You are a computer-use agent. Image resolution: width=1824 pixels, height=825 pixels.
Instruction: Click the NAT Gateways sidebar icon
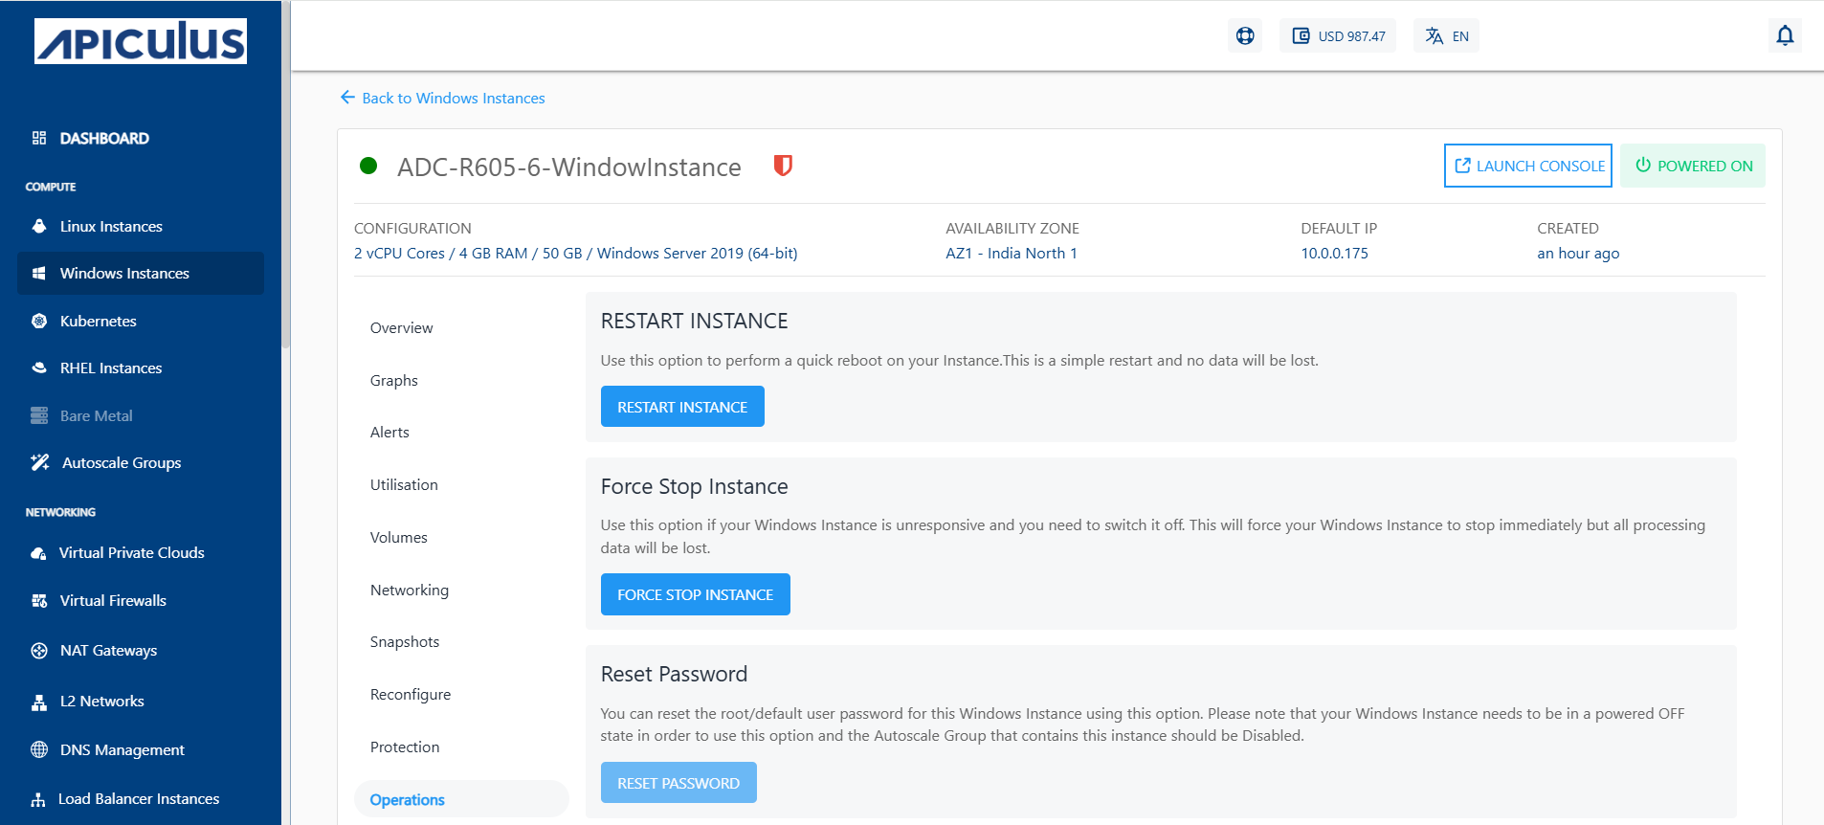click(39, 651)
